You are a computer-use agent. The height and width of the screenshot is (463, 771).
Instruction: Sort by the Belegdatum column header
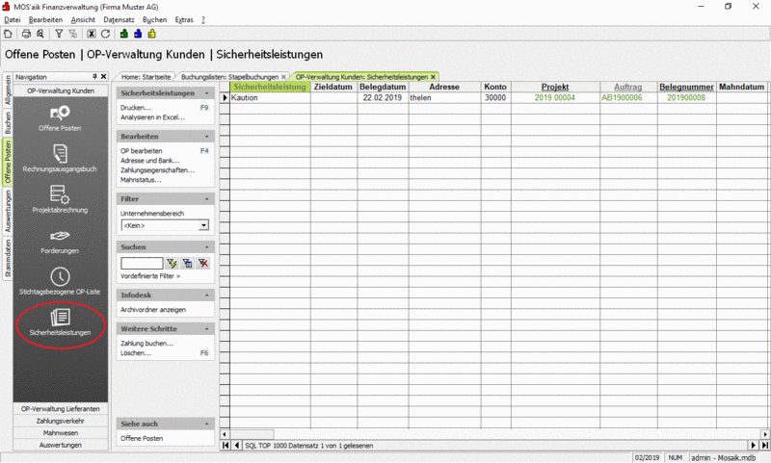383,87
